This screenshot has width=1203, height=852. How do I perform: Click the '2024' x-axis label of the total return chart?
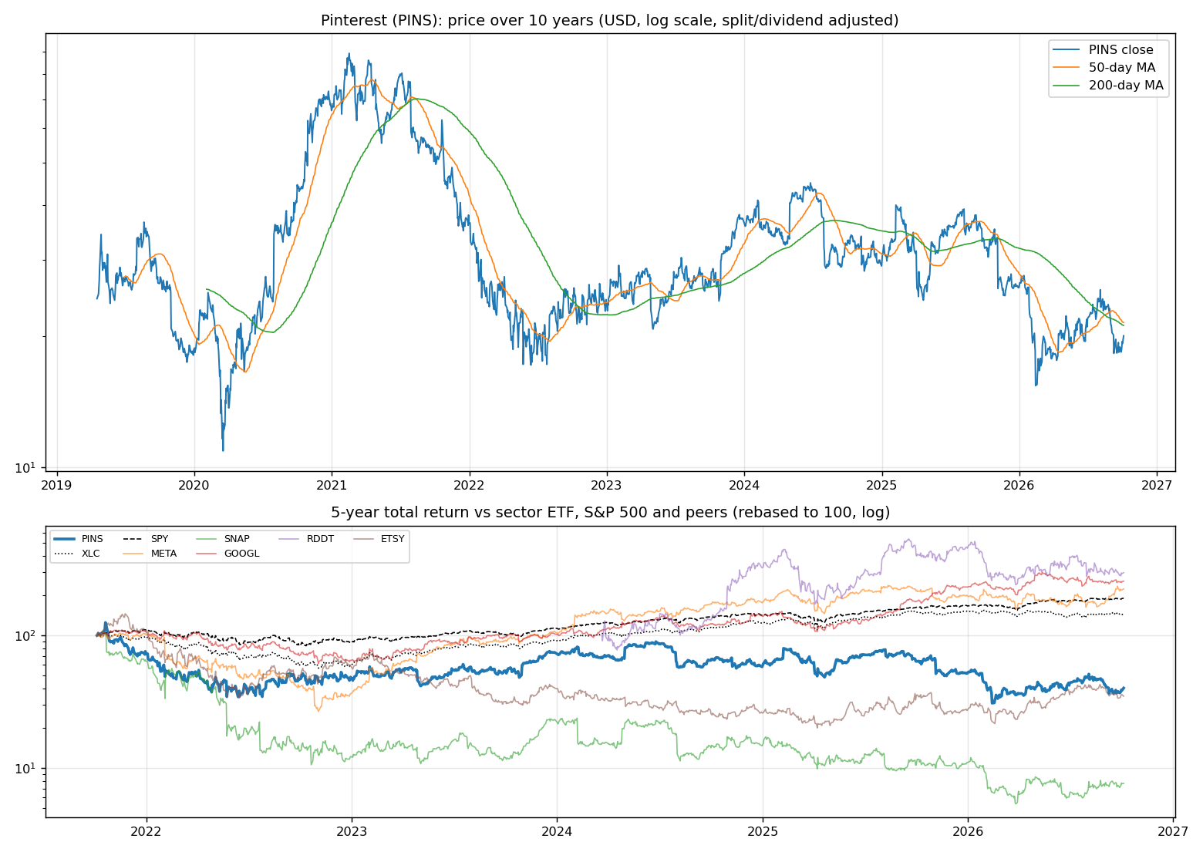pyautogui.click(x=557, y=831)
